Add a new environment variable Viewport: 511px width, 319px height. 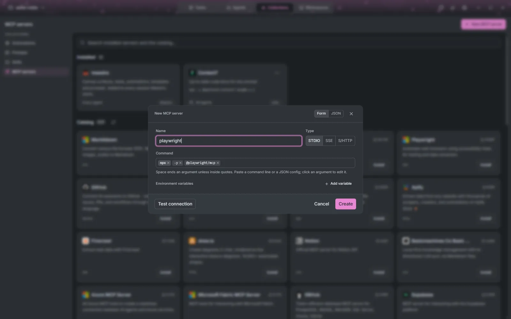(x=338, y=184)
